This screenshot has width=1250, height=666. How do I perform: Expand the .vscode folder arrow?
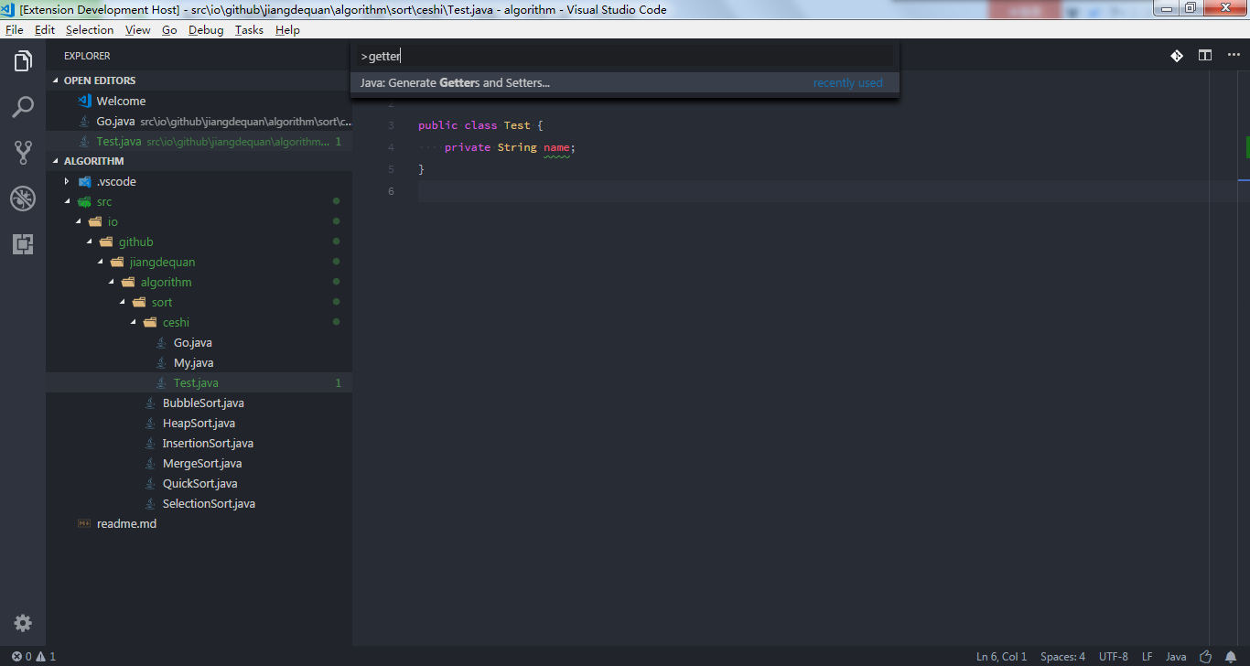pyautogui.click(x=67, y=181)
